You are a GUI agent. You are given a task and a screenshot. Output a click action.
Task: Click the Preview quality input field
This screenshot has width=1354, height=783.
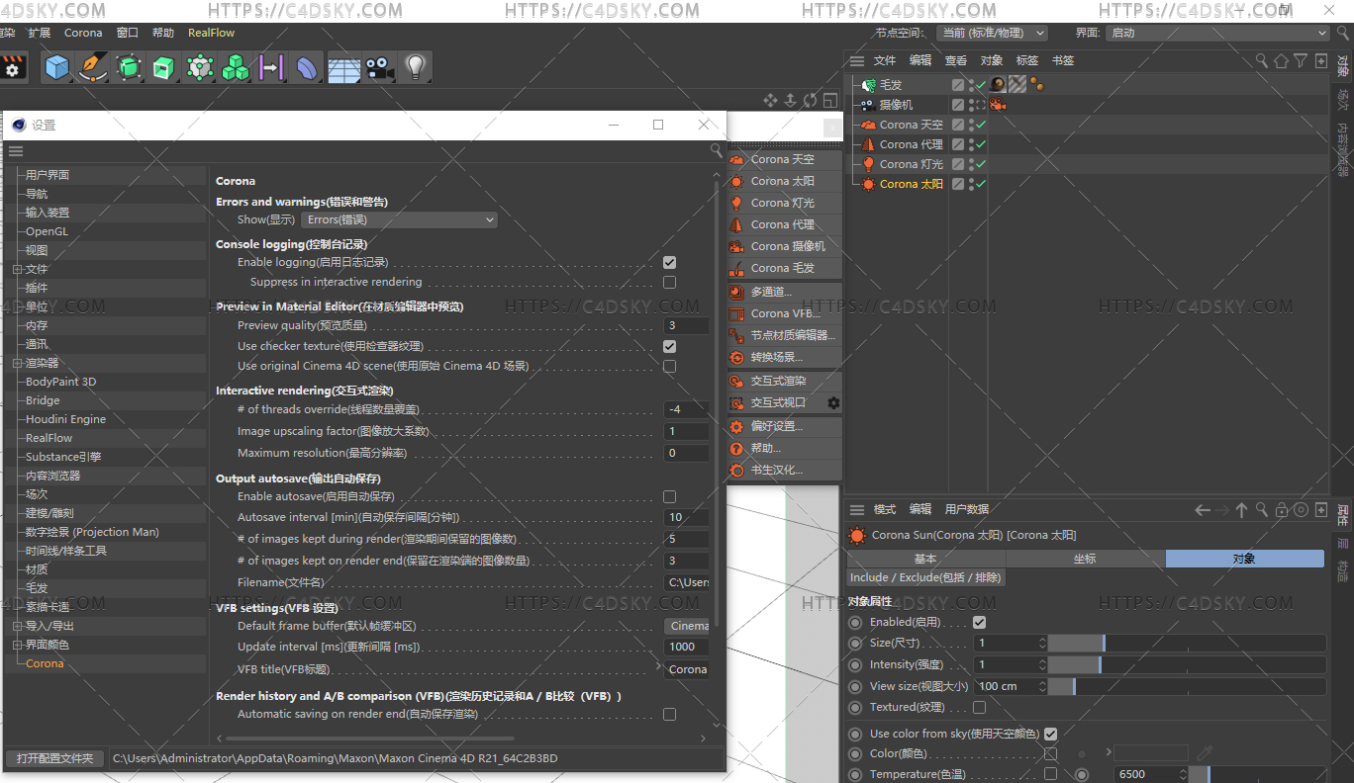[687, 325]
